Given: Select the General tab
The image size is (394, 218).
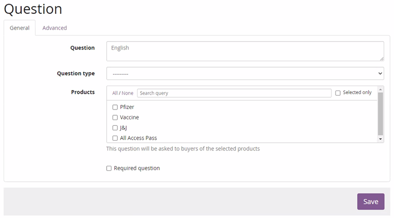Looking at the screenshot, I should [19, 28].
